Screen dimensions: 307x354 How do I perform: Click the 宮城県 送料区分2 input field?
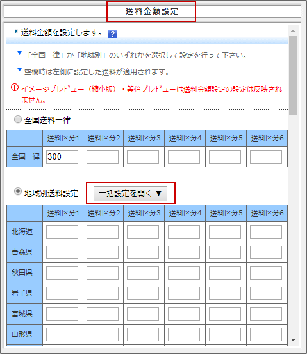[x=103, y=314]
